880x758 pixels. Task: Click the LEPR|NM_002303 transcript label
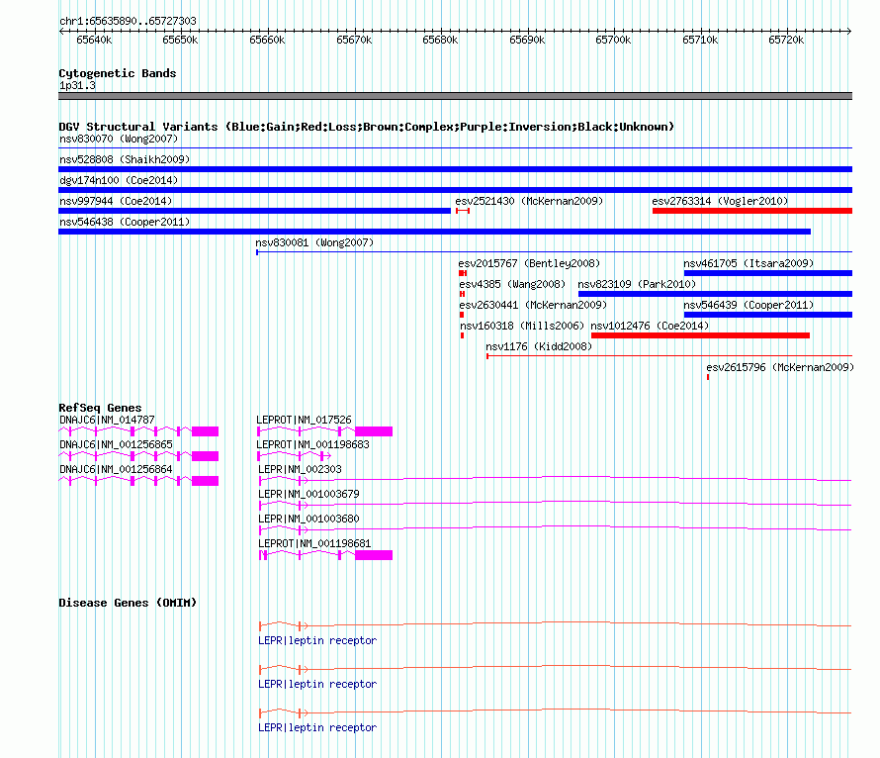[x=300, y=469]
